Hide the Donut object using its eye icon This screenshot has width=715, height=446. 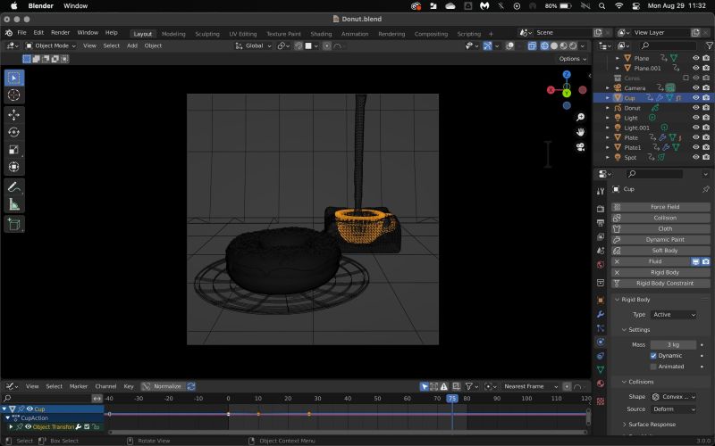pos(696,108)
